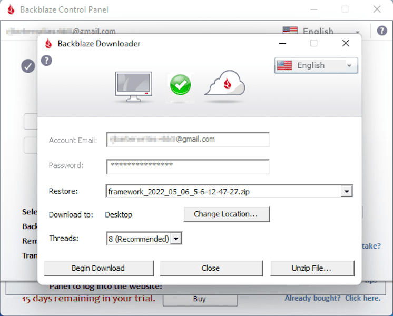The height and width of the screenshot is (316, 393).
Task: Click 'Already bought? Click here.' link
Action: (332, 298)
